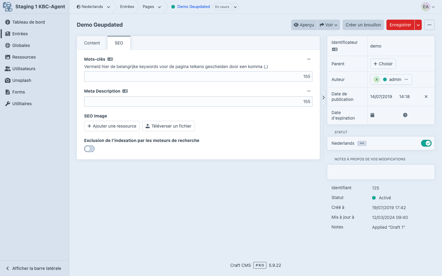442x276 pixels.
Task: Open more entry actions ellipsis button
Action: click(x=429, y=25)
